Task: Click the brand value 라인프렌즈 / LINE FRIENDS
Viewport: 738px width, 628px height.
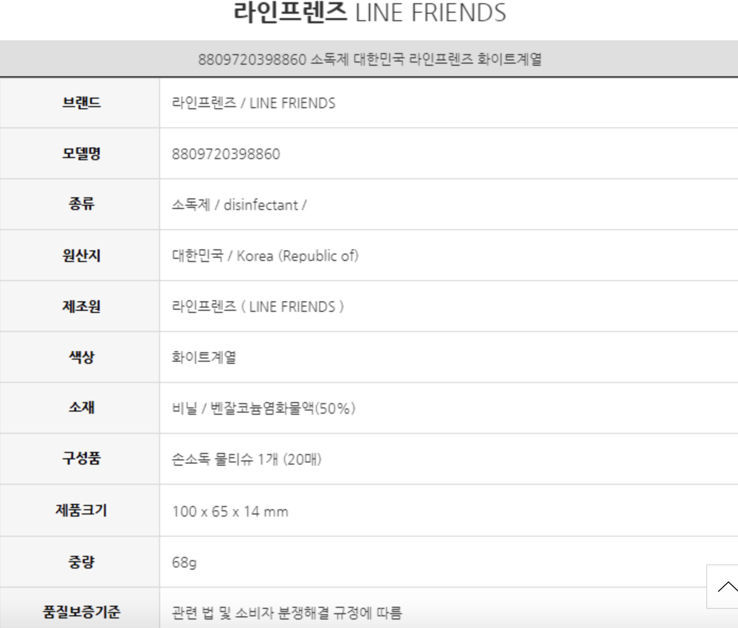Action: click(253, 103)
